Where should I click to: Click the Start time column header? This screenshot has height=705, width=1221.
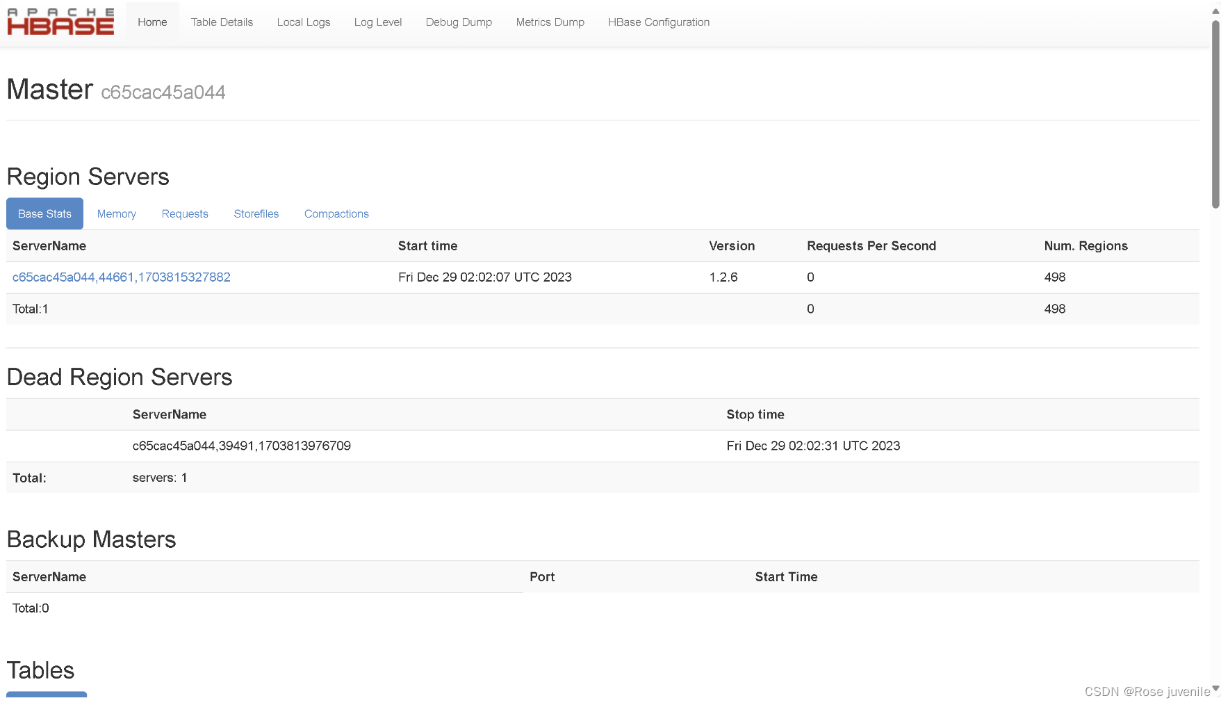point(428,246)
